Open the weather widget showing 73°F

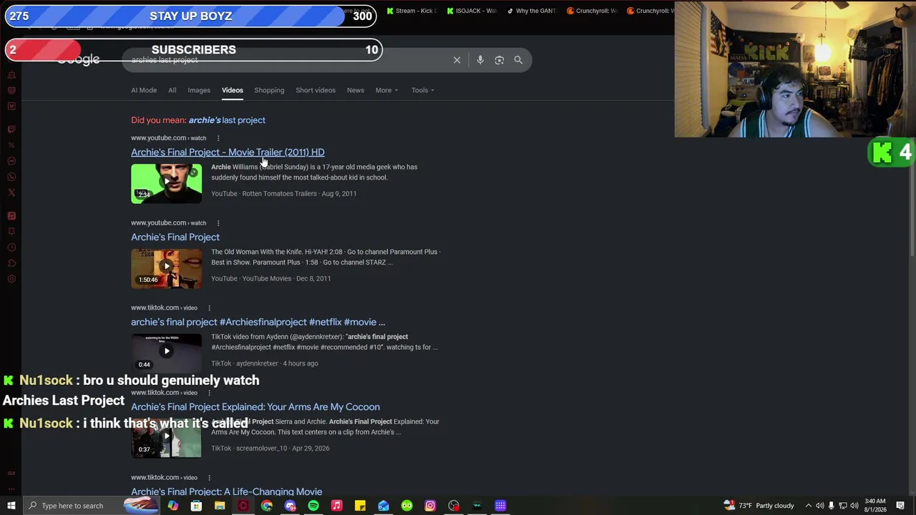click(x=759, y=506)
